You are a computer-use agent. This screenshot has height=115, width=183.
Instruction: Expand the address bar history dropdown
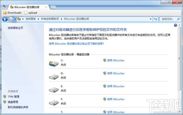151,19
